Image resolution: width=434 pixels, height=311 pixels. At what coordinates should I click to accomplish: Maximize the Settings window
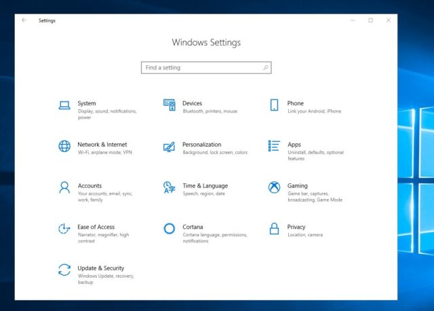pyautogui.click(x=371, y=20)
